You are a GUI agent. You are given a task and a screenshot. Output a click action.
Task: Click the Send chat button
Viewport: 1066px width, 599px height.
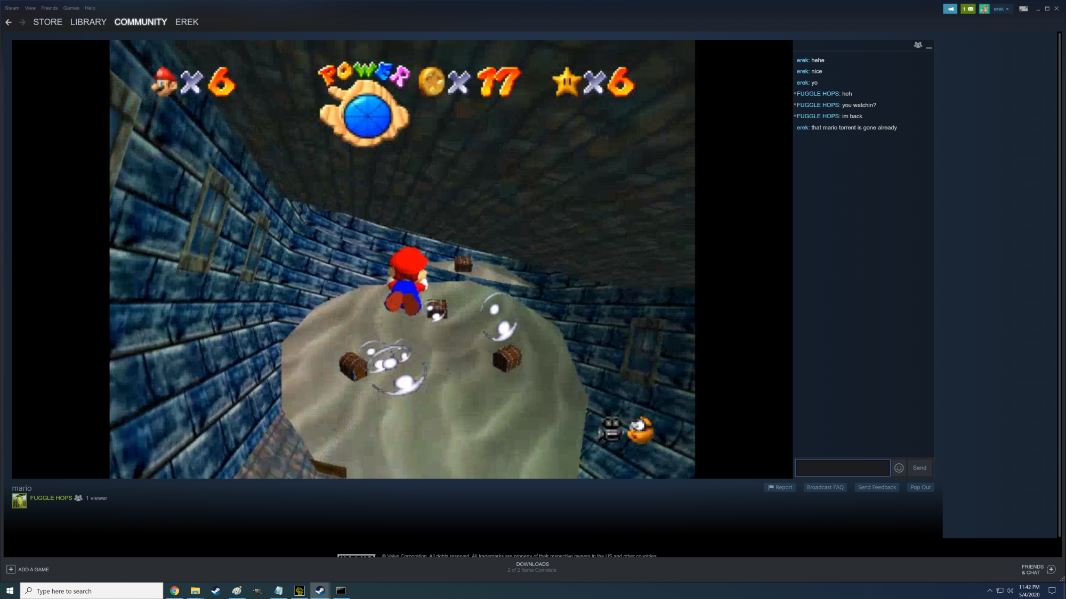[x=919, y=468]
